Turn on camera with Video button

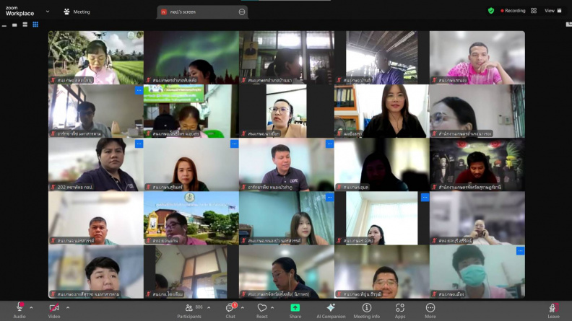54,311
